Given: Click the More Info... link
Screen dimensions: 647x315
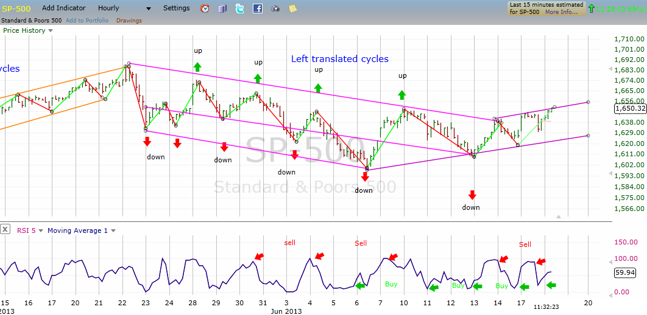Looking at the screenshot, I should [x=561, y=12].
